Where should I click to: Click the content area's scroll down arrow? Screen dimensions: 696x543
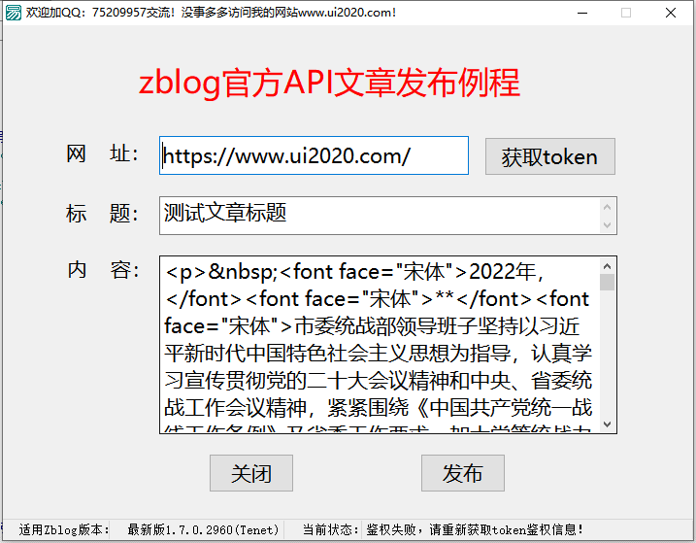(608, 424)
